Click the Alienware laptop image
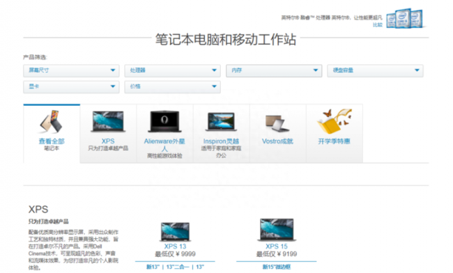This screenshot has width=453, height=273. [164, 121]
